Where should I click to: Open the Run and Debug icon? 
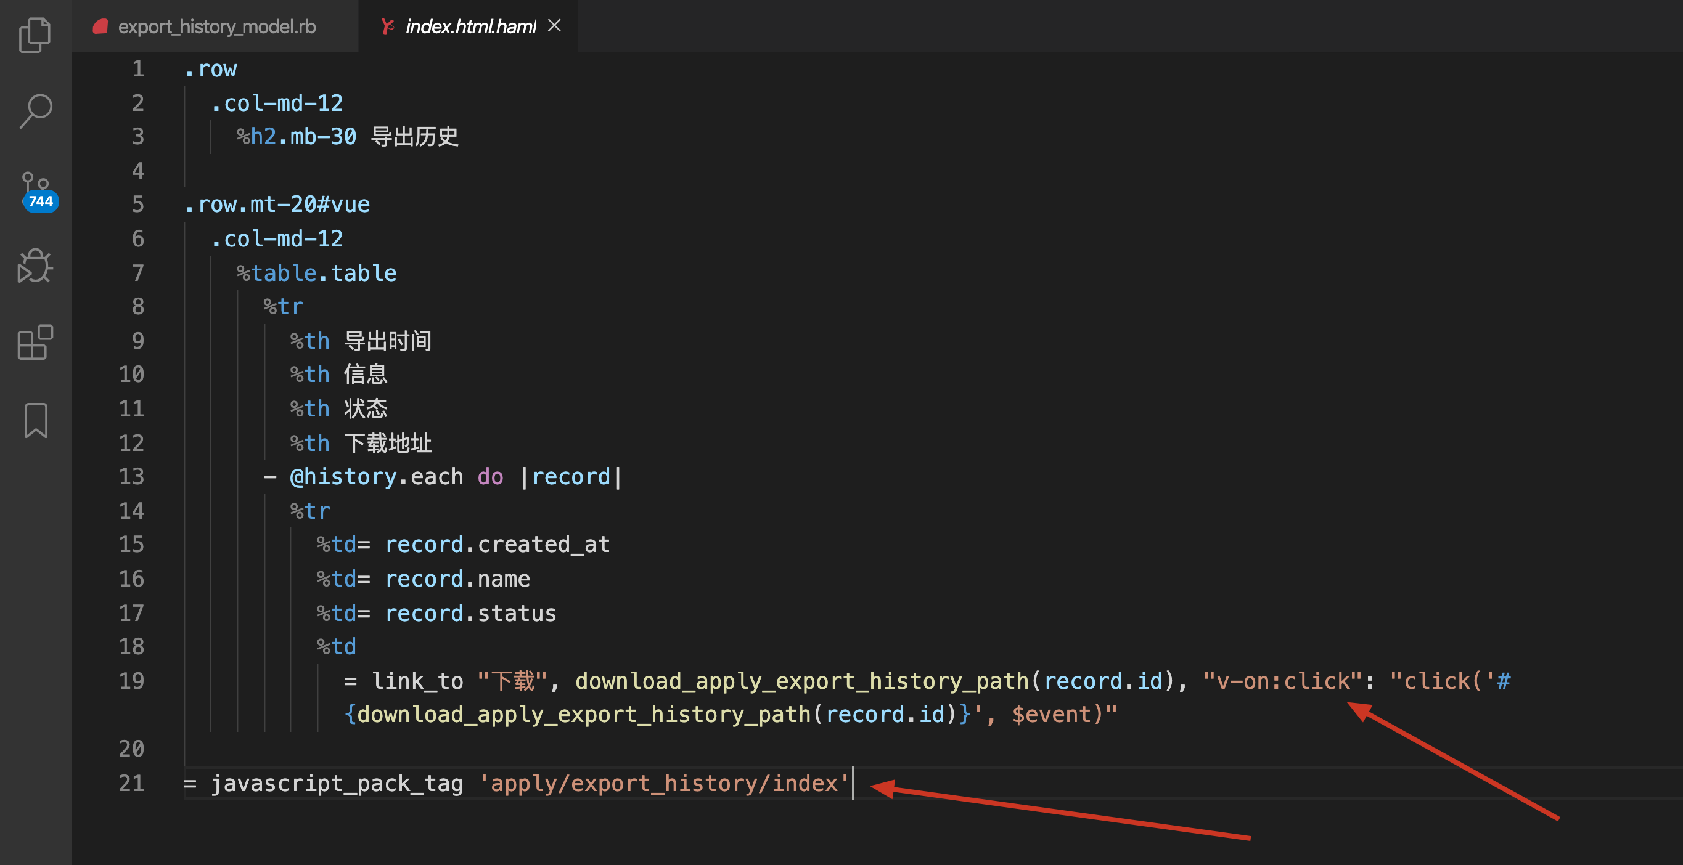[35, 266]
